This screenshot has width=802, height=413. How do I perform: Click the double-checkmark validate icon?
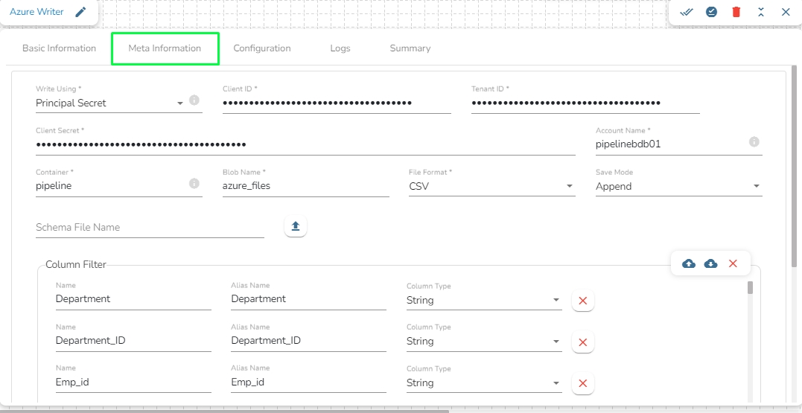click(x=687, y=12)
